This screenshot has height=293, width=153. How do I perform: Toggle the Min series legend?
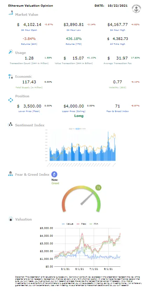pos(93,224)
